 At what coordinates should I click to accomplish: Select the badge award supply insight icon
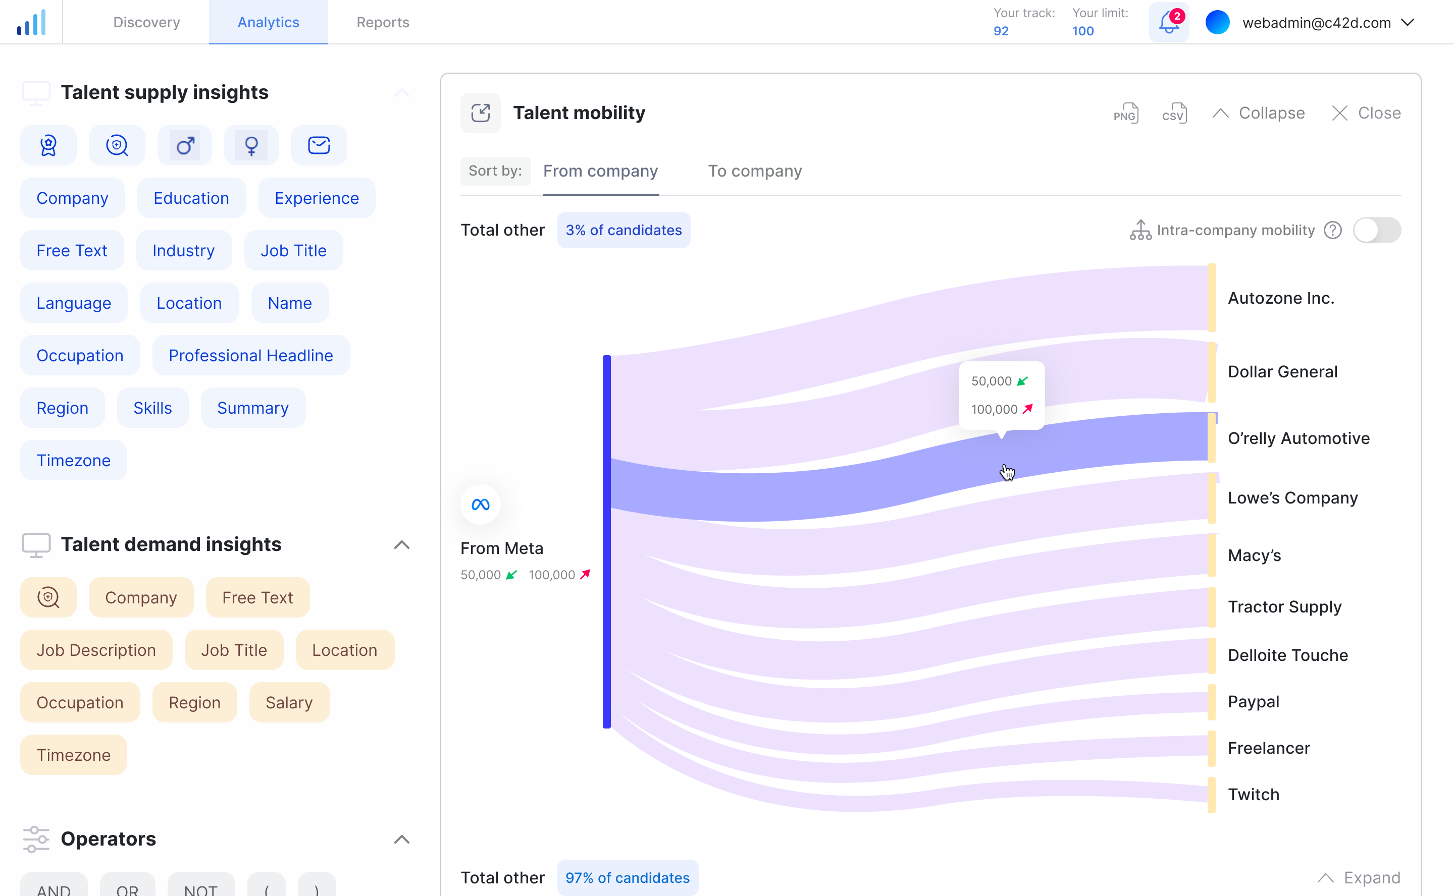click(x=48, y=145)
